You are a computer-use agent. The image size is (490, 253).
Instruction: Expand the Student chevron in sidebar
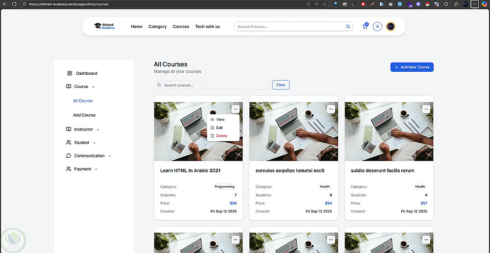tap(95, 143)
